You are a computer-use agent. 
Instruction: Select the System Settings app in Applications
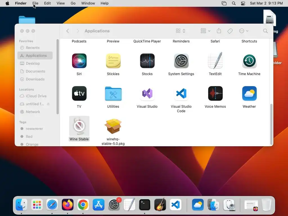181,61
